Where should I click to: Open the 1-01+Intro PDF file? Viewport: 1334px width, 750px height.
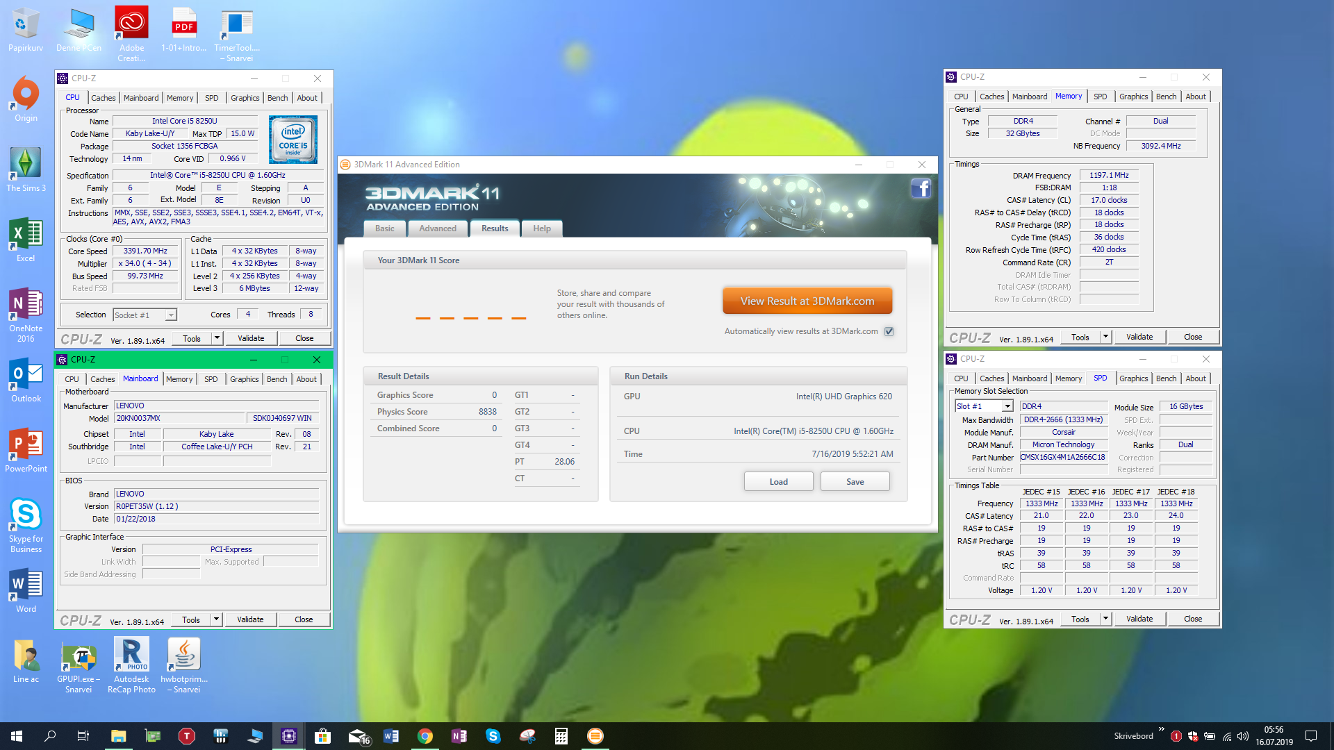(184, 29)
